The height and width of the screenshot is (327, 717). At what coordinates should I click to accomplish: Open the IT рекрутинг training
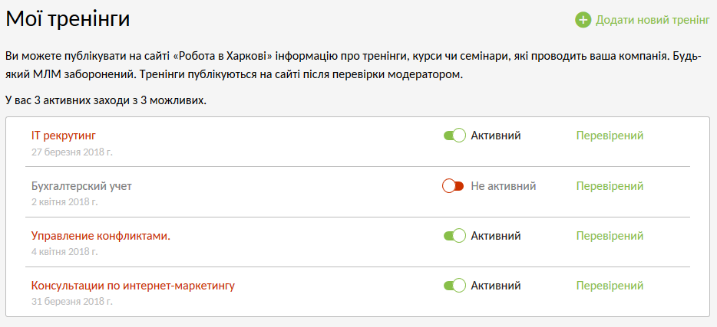[x=64, y=136]
